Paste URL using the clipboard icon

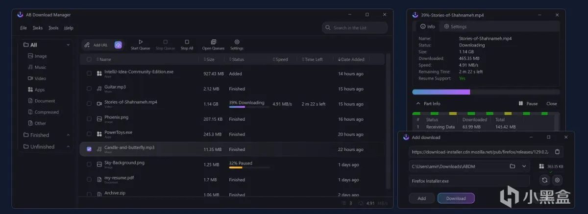[557, 152]
